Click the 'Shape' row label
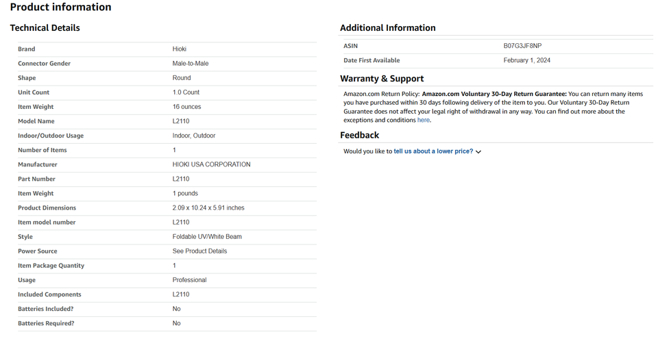This screenshot has width=658, height=341. point(27,78)
